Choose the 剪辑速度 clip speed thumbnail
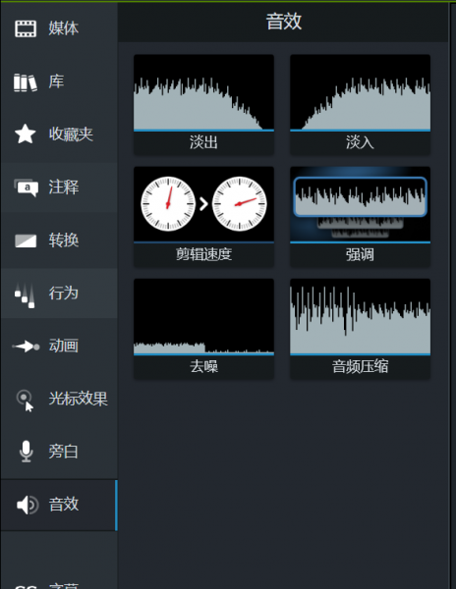Image resolution: width=456 pixels, height=589 pixels. (x=203, y=205)
